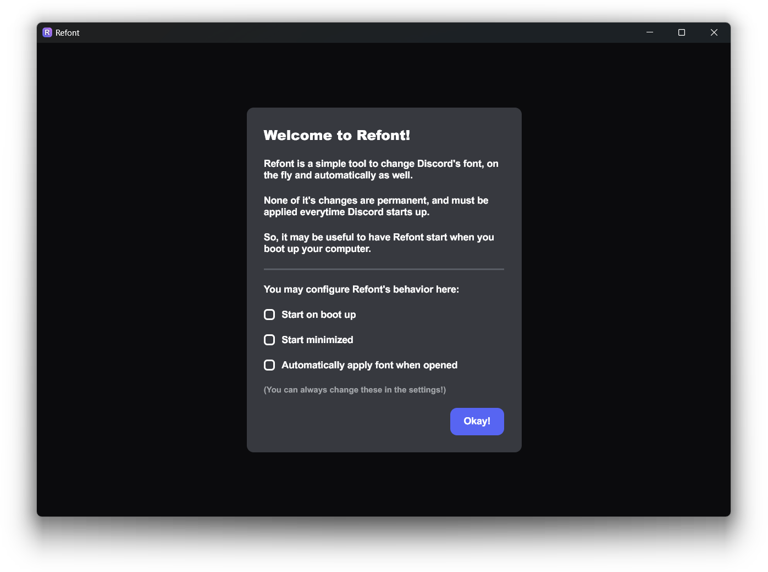
Task: Maximize the Refont window
Action: (x=682, y=32)
